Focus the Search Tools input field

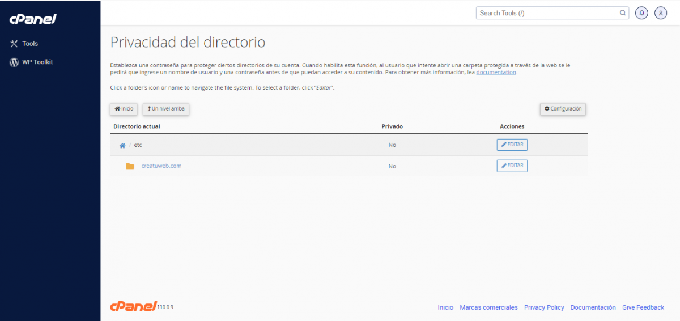[x=547, y=13]
